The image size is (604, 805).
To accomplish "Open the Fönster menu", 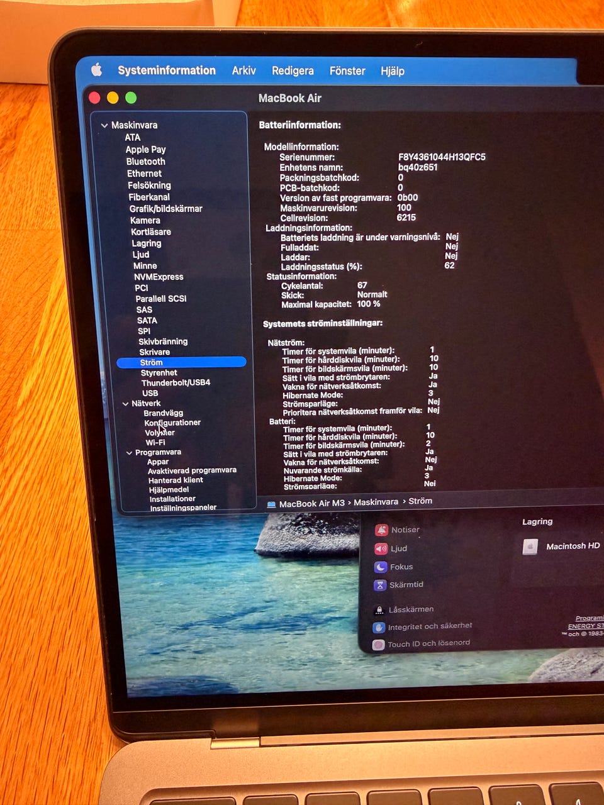I will 347,71.
